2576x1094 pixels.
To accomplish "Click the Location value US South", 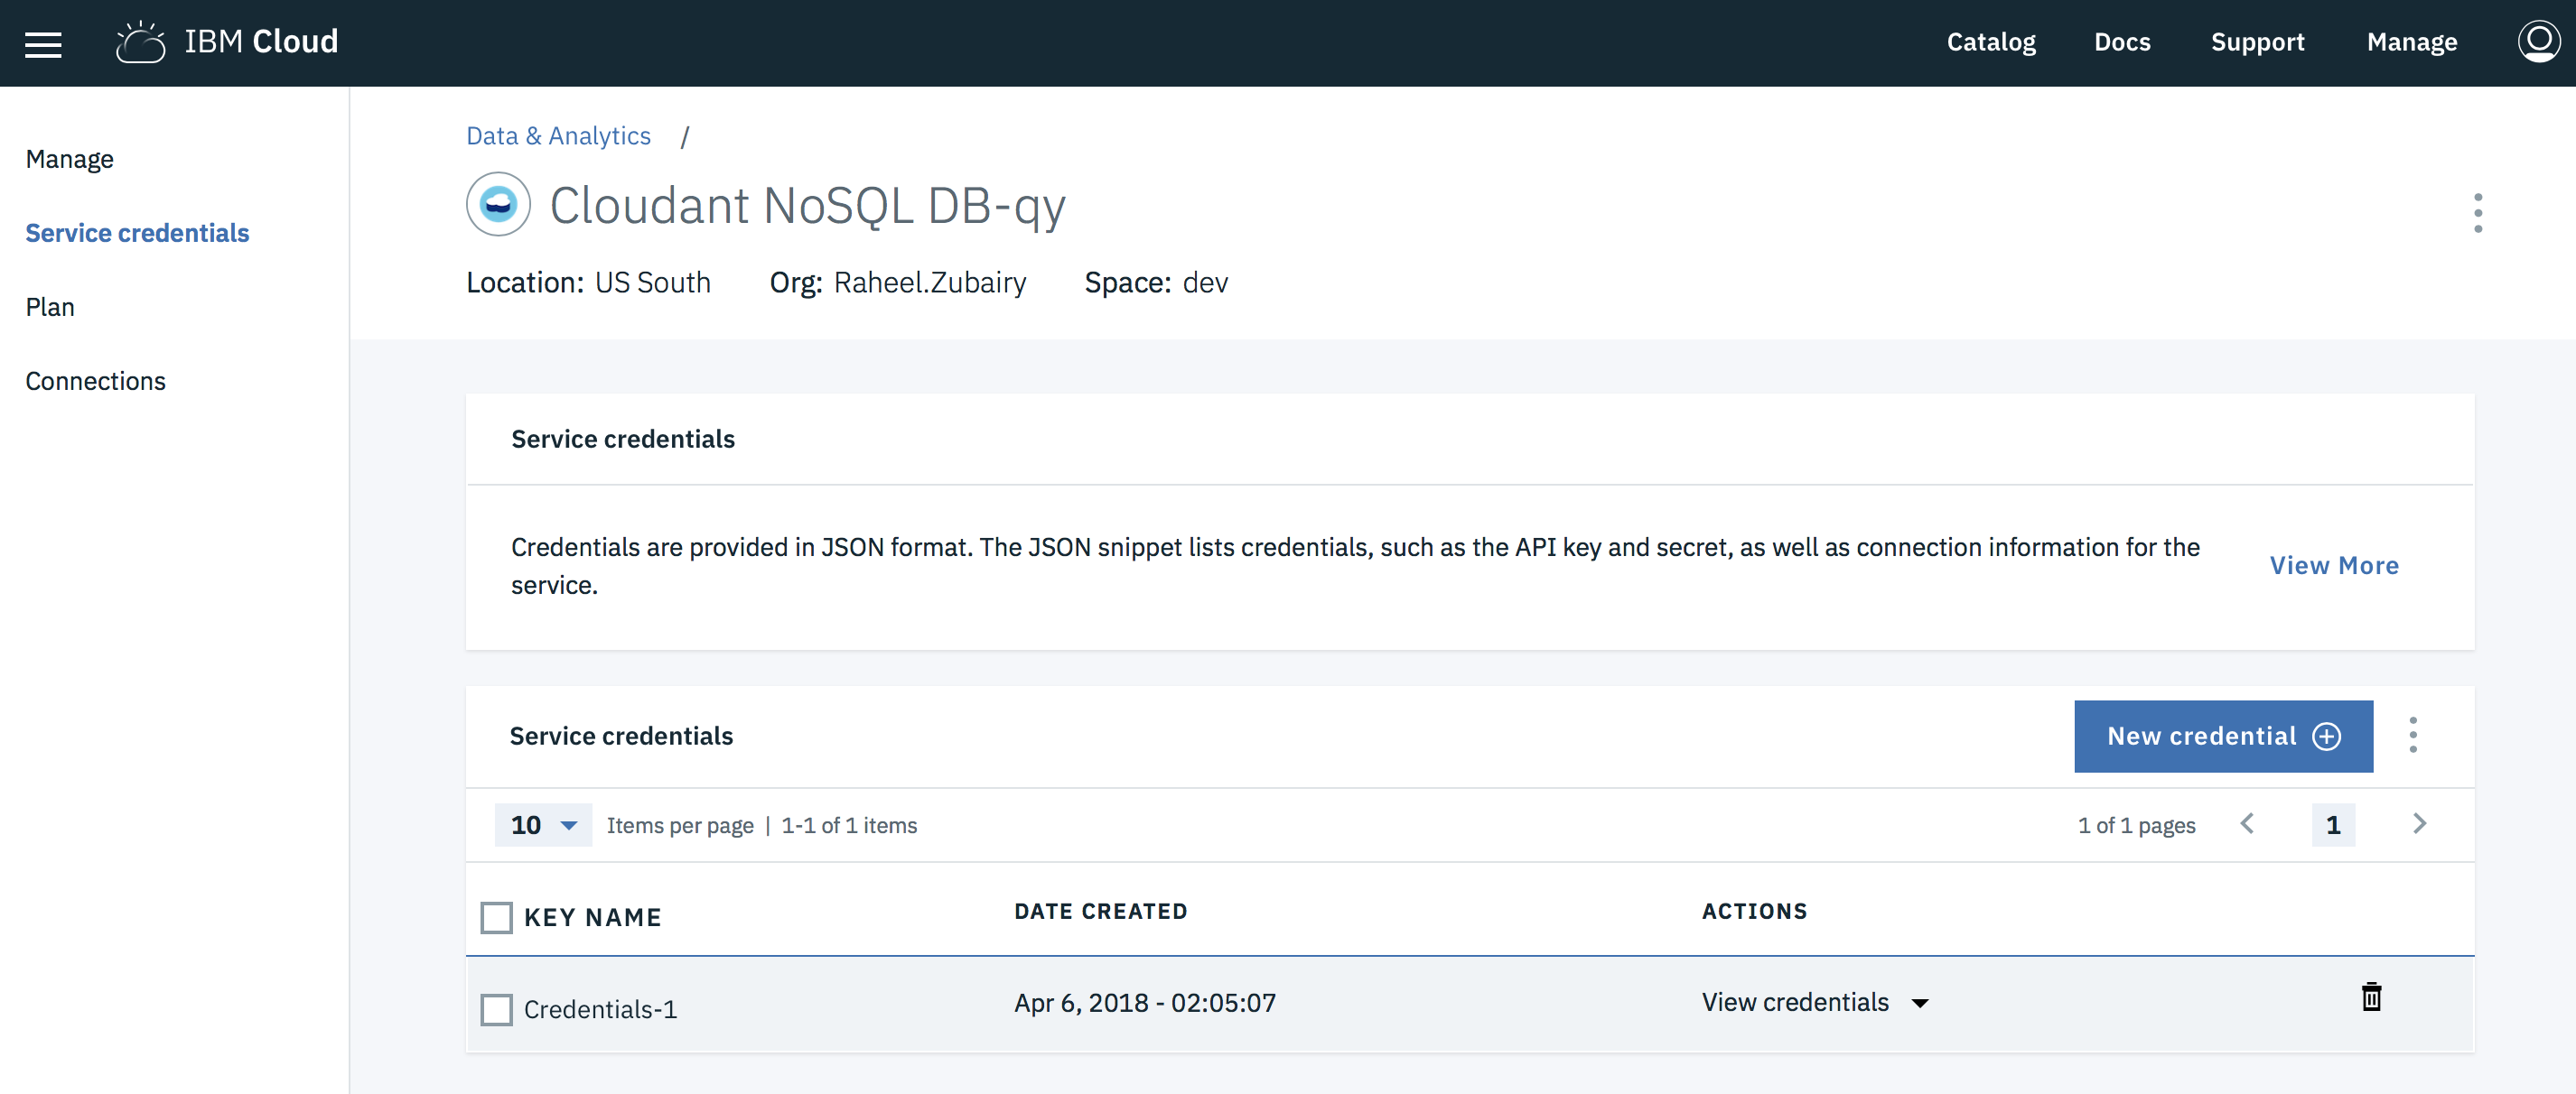I will [652, 283].
